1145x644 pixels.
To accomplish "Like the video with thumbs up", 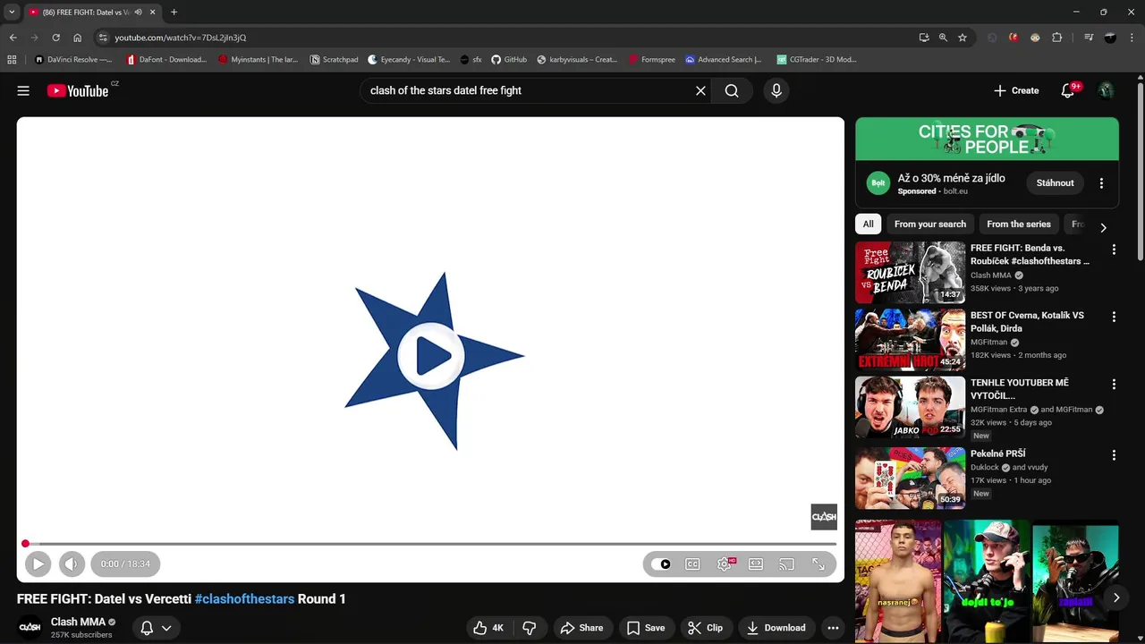I will click(488, 628).
